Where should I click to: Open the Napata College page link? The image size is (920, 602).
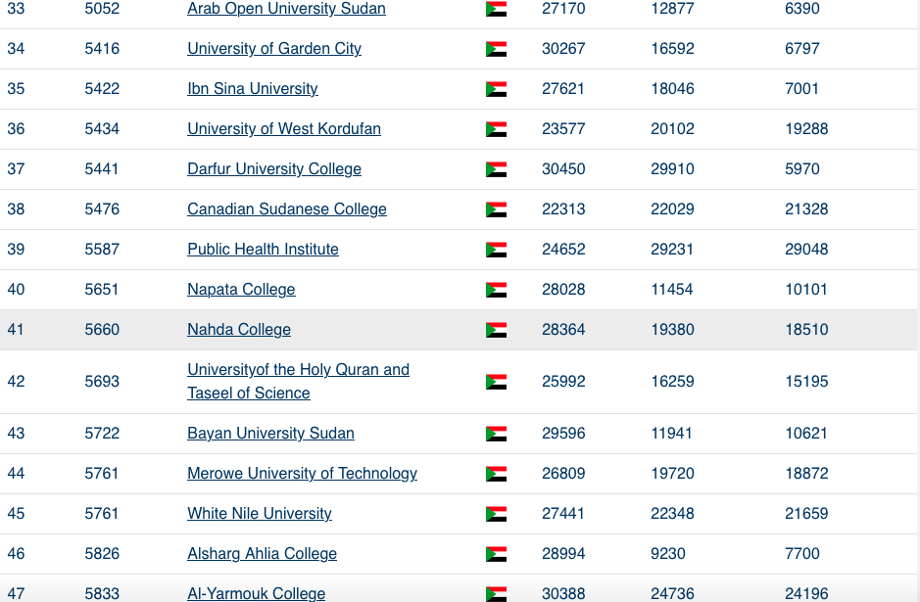[x=241, y=290]
